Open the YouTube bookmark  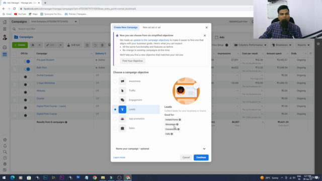click(x=20, y=14)
